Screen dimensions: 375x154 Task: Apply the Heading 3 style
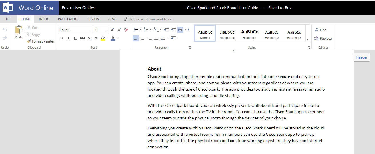(x=294, y=33)
